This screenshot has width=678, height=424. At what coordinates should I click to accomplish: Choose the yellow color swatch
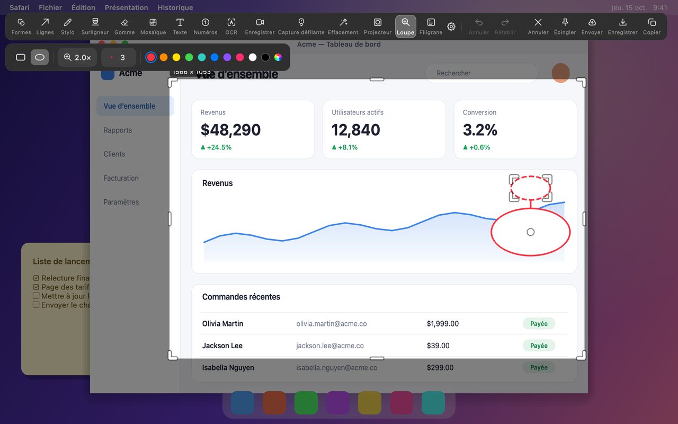coord(176,57)
